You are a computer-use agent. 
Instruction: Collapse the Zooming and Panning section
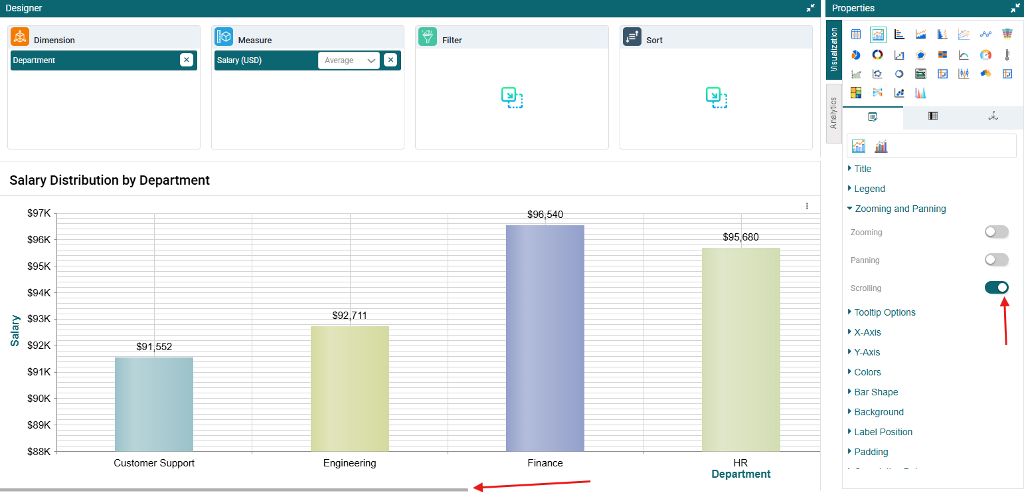click(x=900, y=209)
